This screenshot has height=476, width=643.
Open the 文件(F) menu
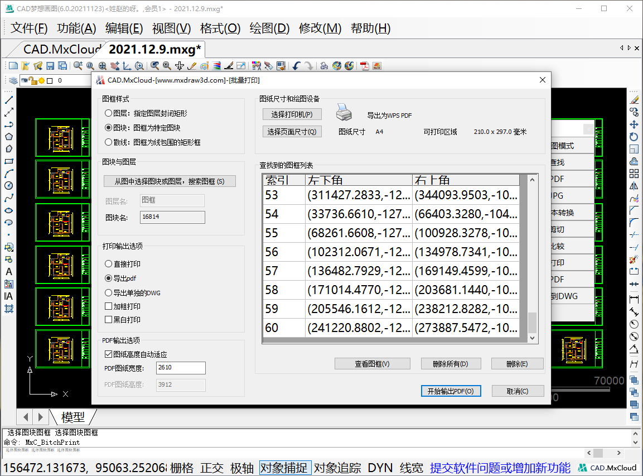click(28, 28)
